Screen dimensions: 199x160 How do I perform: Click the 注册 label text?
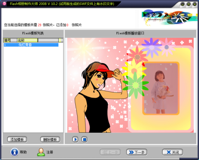click(x=50, y=152)
